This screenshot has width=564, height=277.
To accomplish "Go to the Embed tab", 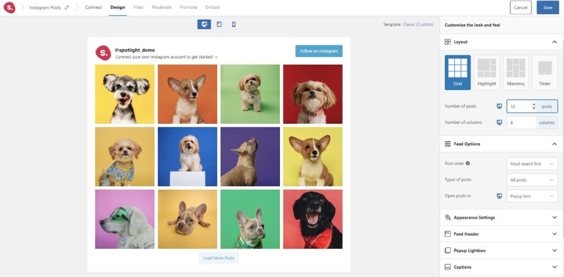I will point(213,7).
